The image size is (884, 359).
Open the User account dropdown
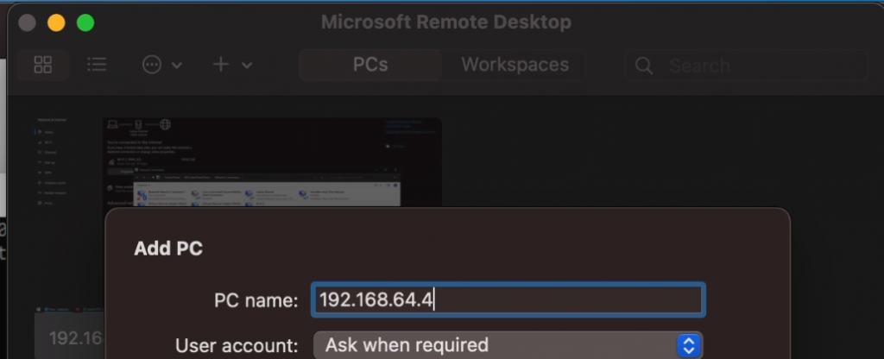tap(508, 345)
